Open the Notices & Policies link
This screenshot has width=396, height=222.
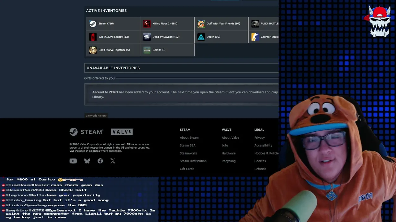pyautogui.click(x=266, y=153)
